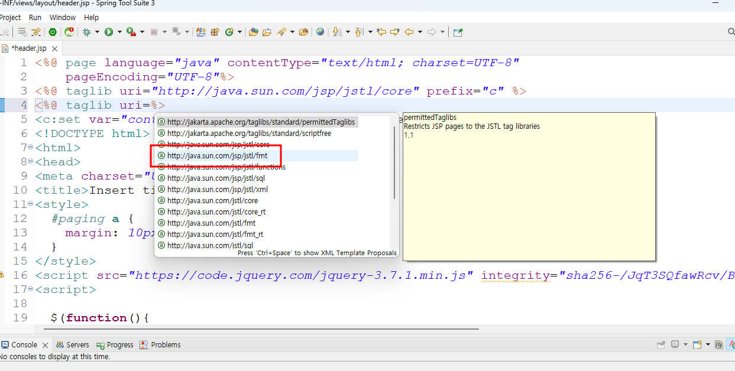Click the gray Terminate square icon

pos(154,32)
